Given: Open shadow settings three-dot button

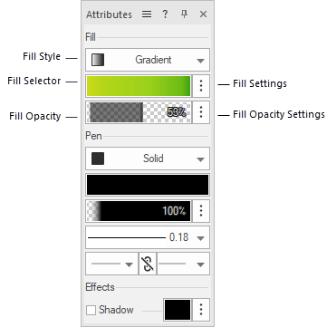Looking at the screenshot, I should [201, 310].
